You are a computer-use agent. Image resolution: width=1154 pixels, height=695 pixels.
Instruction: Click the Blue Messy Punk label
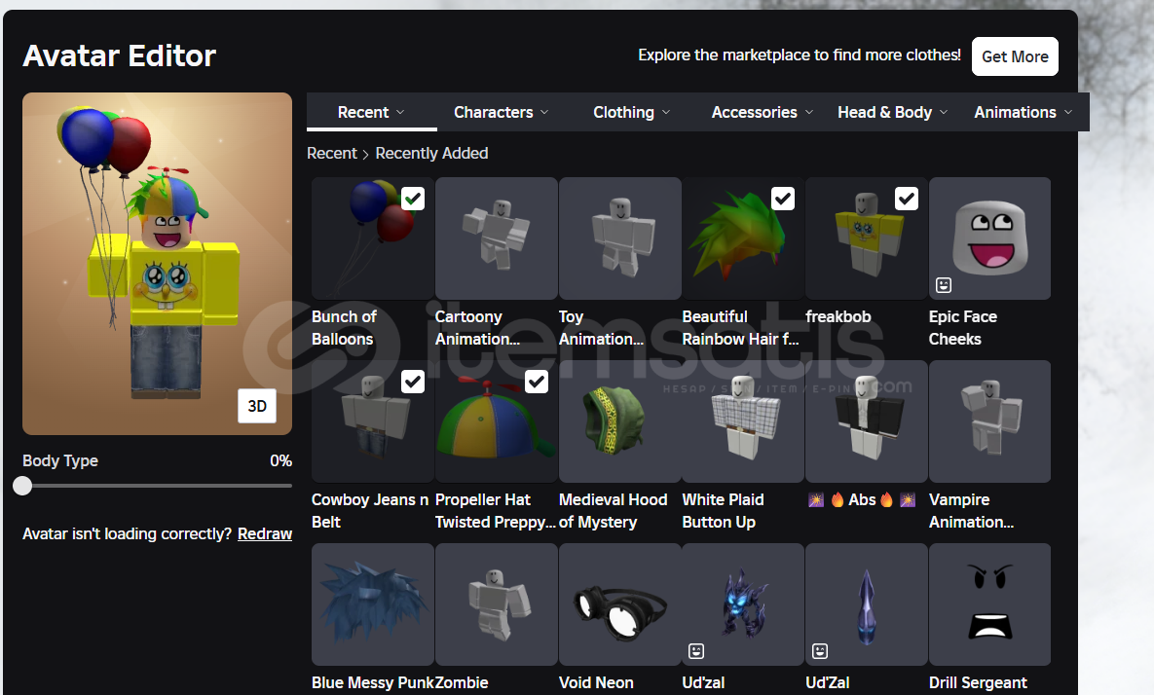point(373,682)
